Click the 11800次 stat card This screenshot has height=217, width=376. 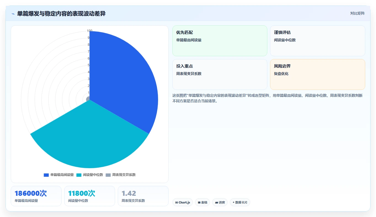coord(90,196)
